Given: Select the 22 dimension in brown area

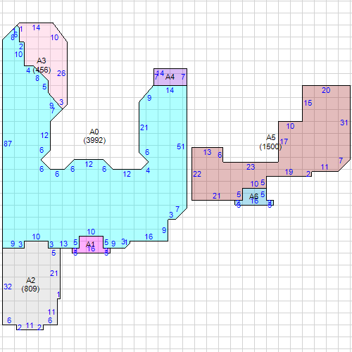Looking at the screenshot, I should (197, 174).
